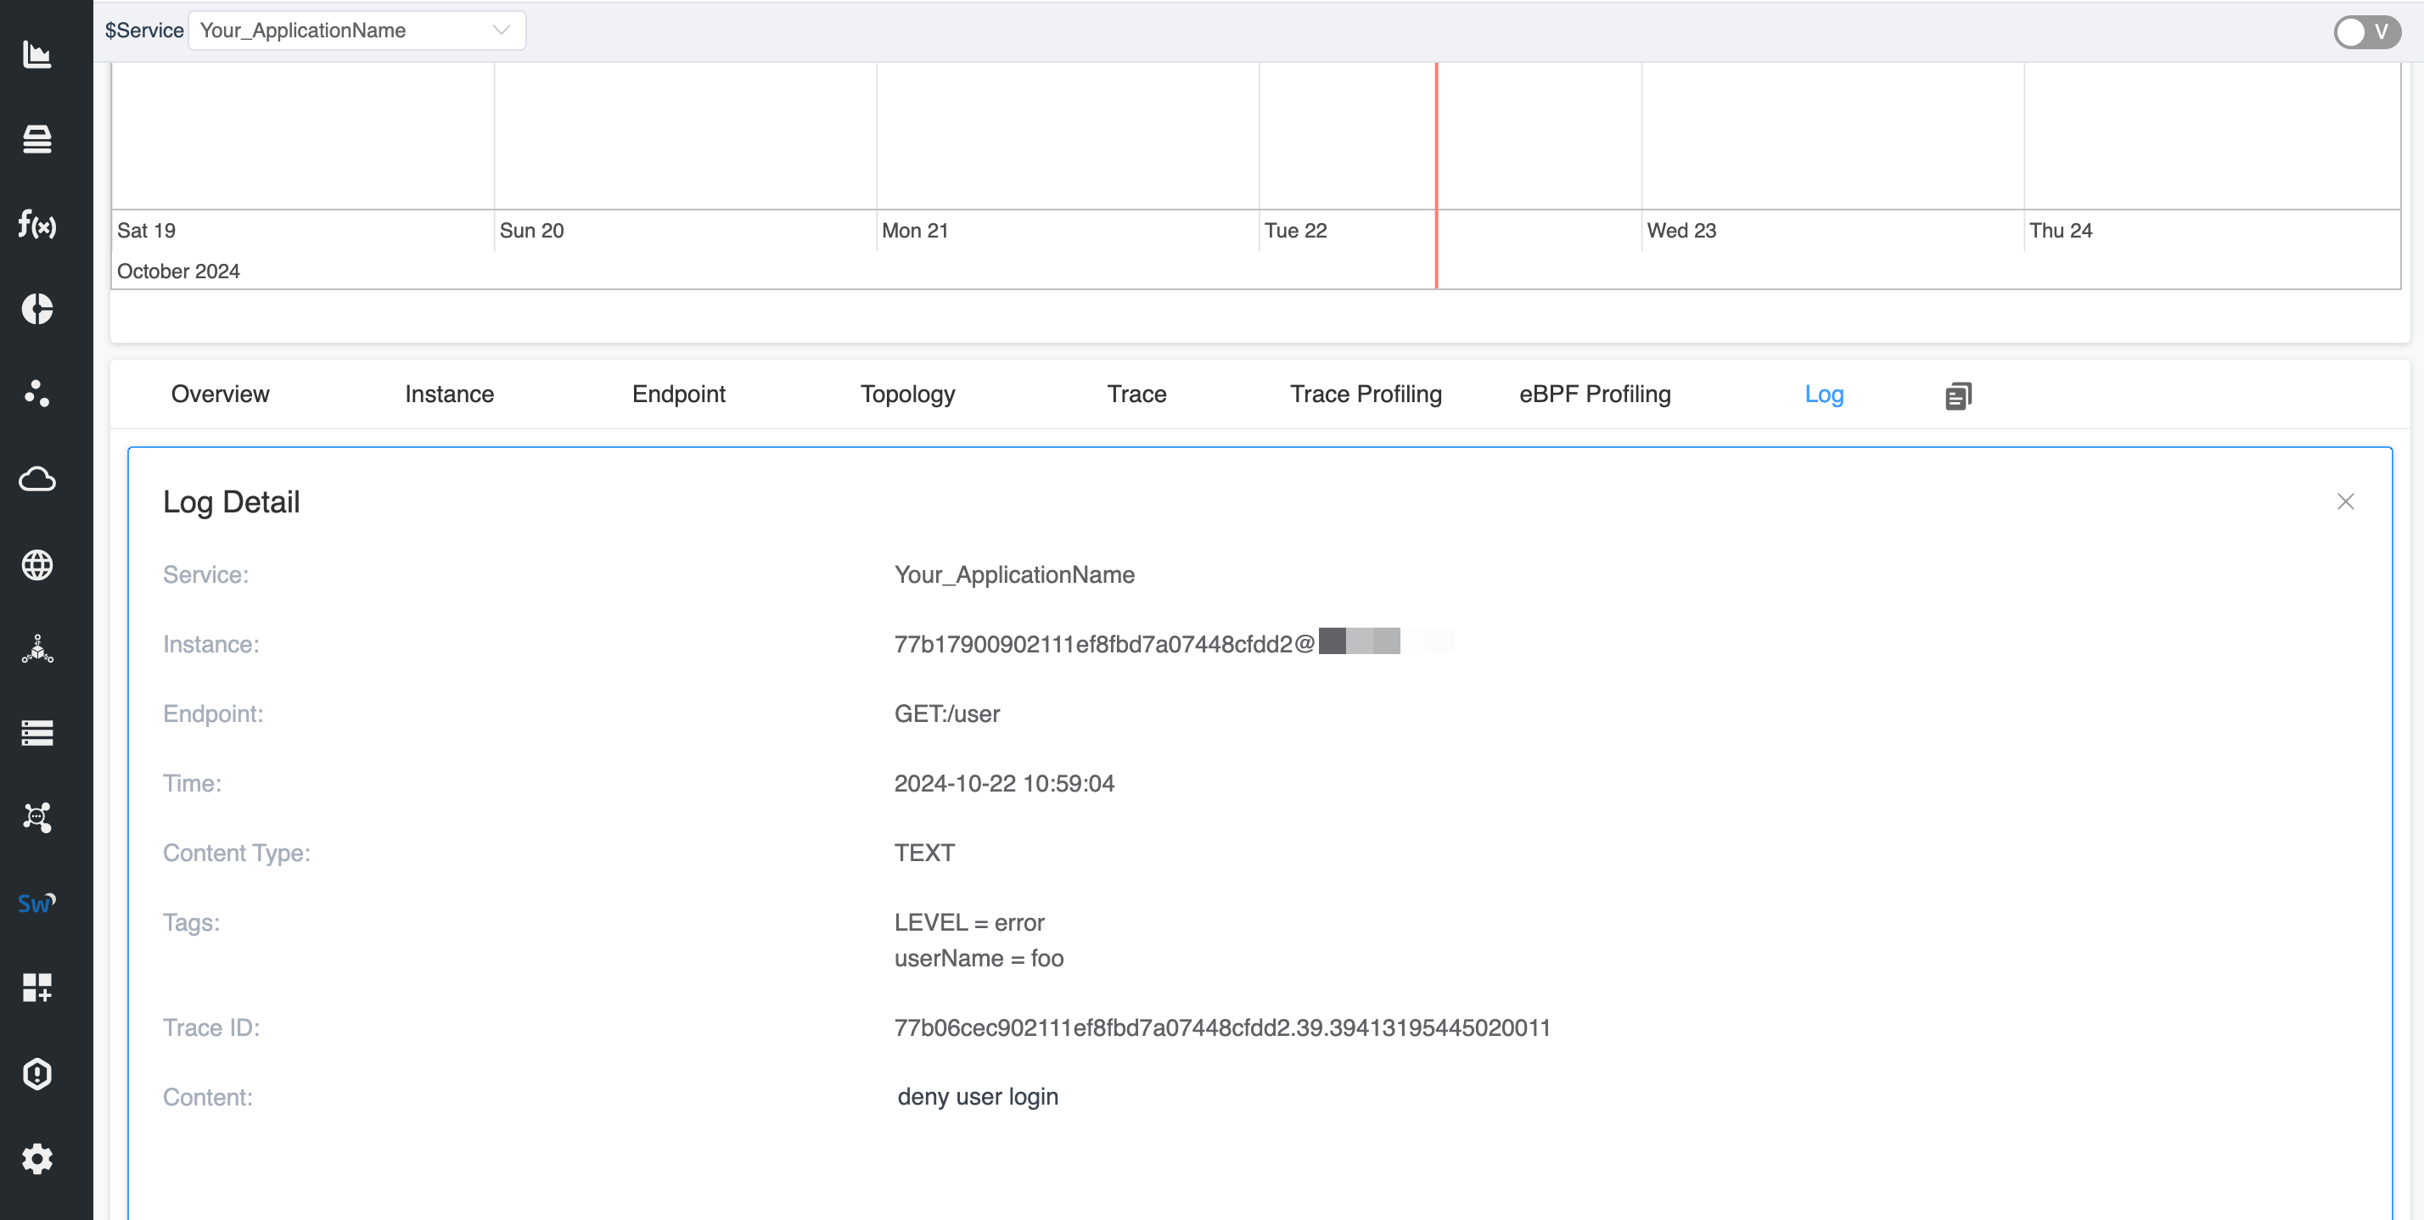
Task: Click the pie chart metrics icon
Action: coord(37,309)
